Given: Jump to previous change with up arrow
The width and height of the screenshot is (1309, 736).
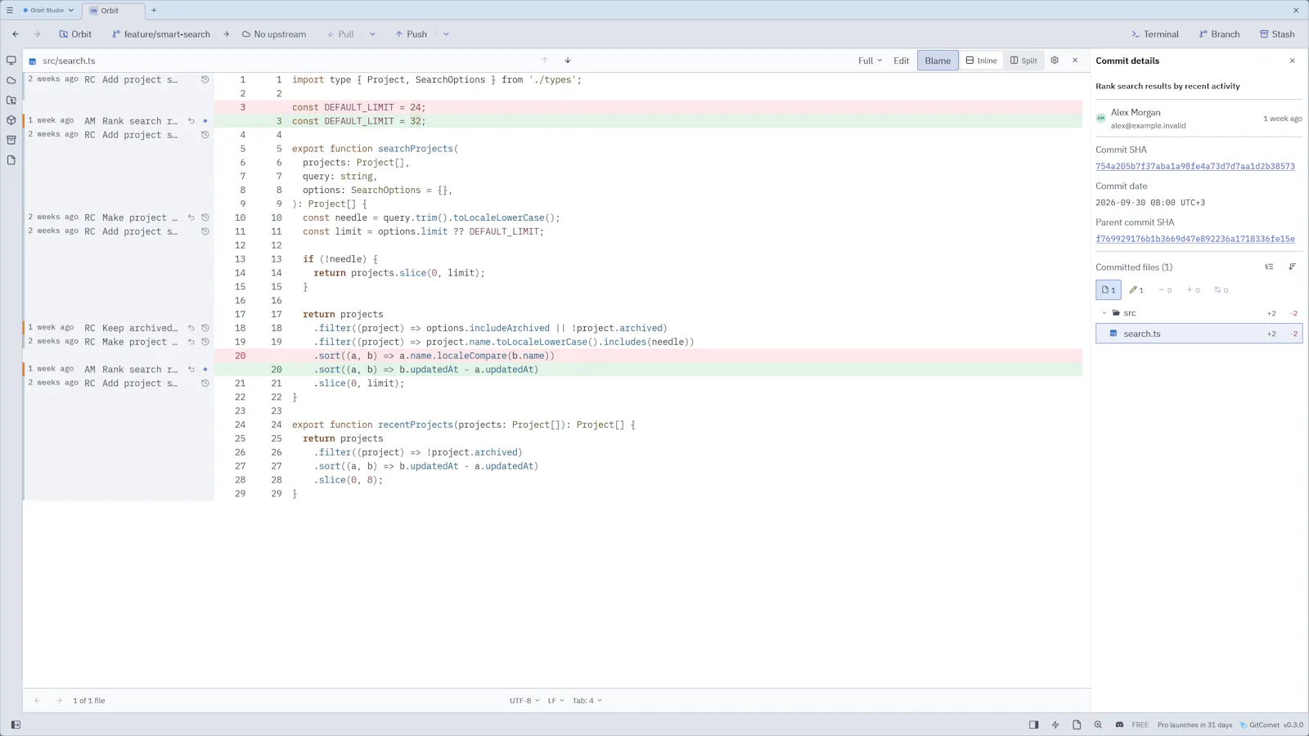Looking at the screenshot, I should pyautogui.click(x=545, y=61).
